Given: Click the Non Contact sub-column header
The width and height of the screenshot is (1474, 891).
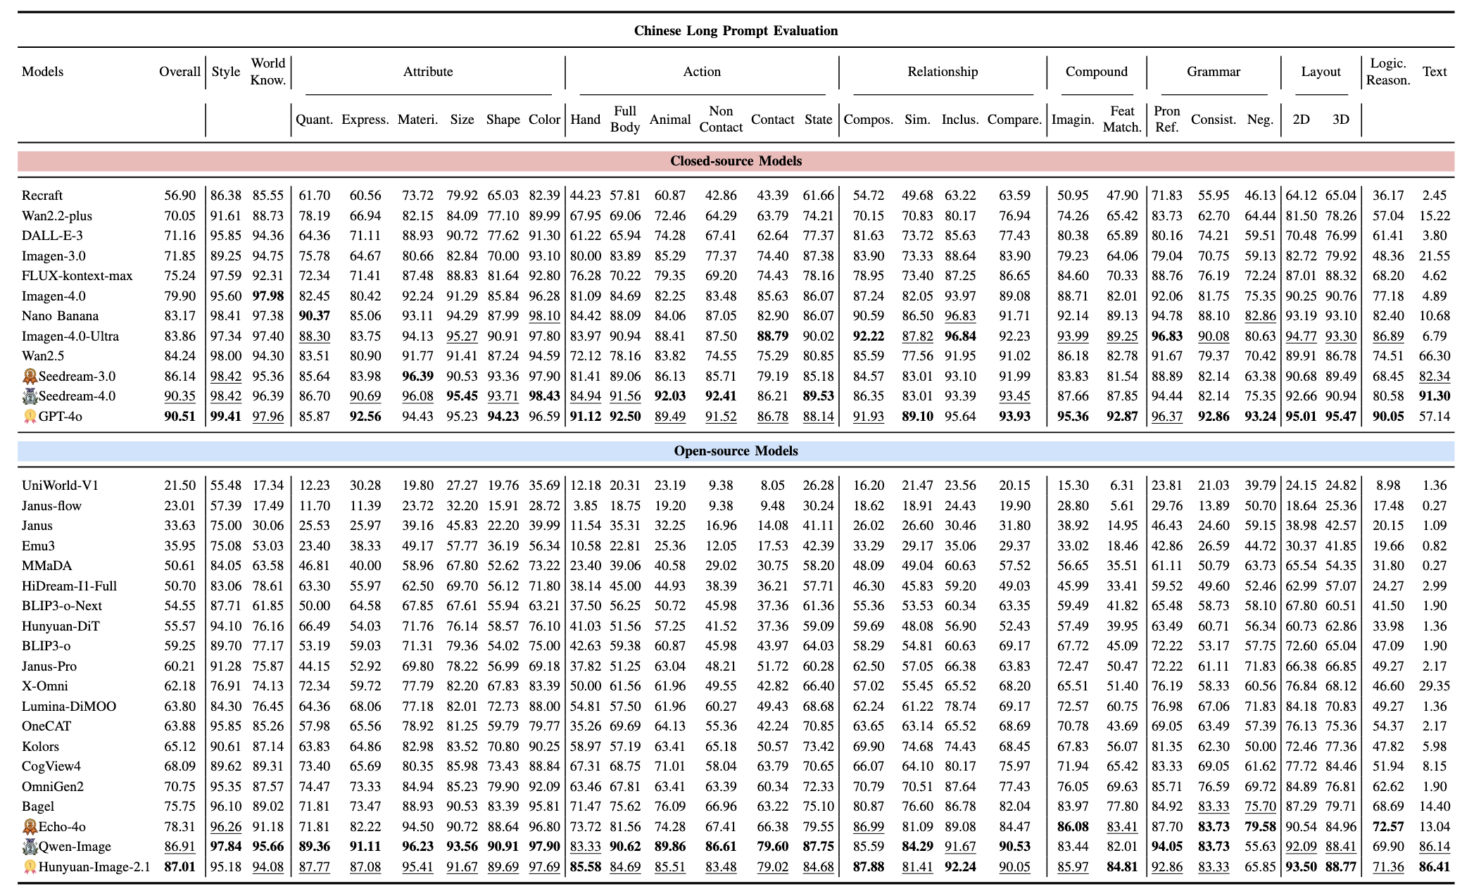Looking at the screenshot, I should click(720, 119).
